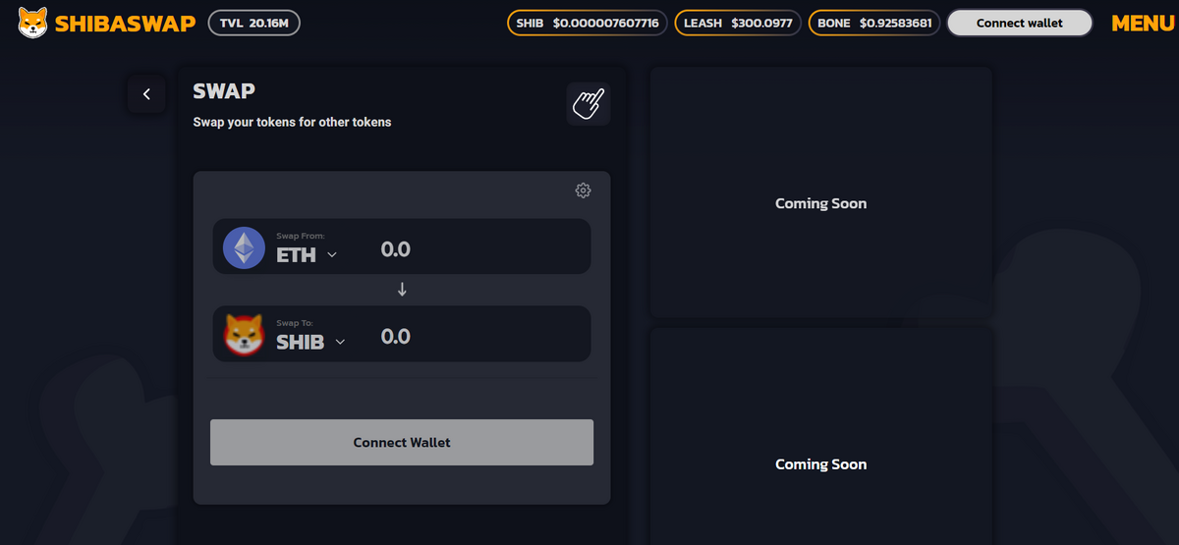This screenshot has width=1179, height=545.
Task: Open swap settings gear icon
Action: pos(583,191)
